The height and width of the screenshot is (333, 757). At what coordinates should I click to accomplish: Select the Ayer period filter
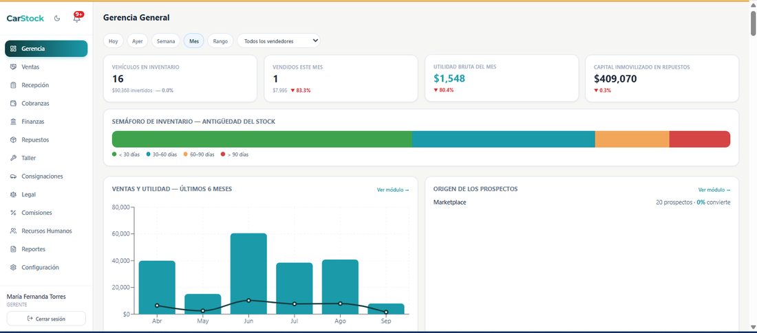138,41
